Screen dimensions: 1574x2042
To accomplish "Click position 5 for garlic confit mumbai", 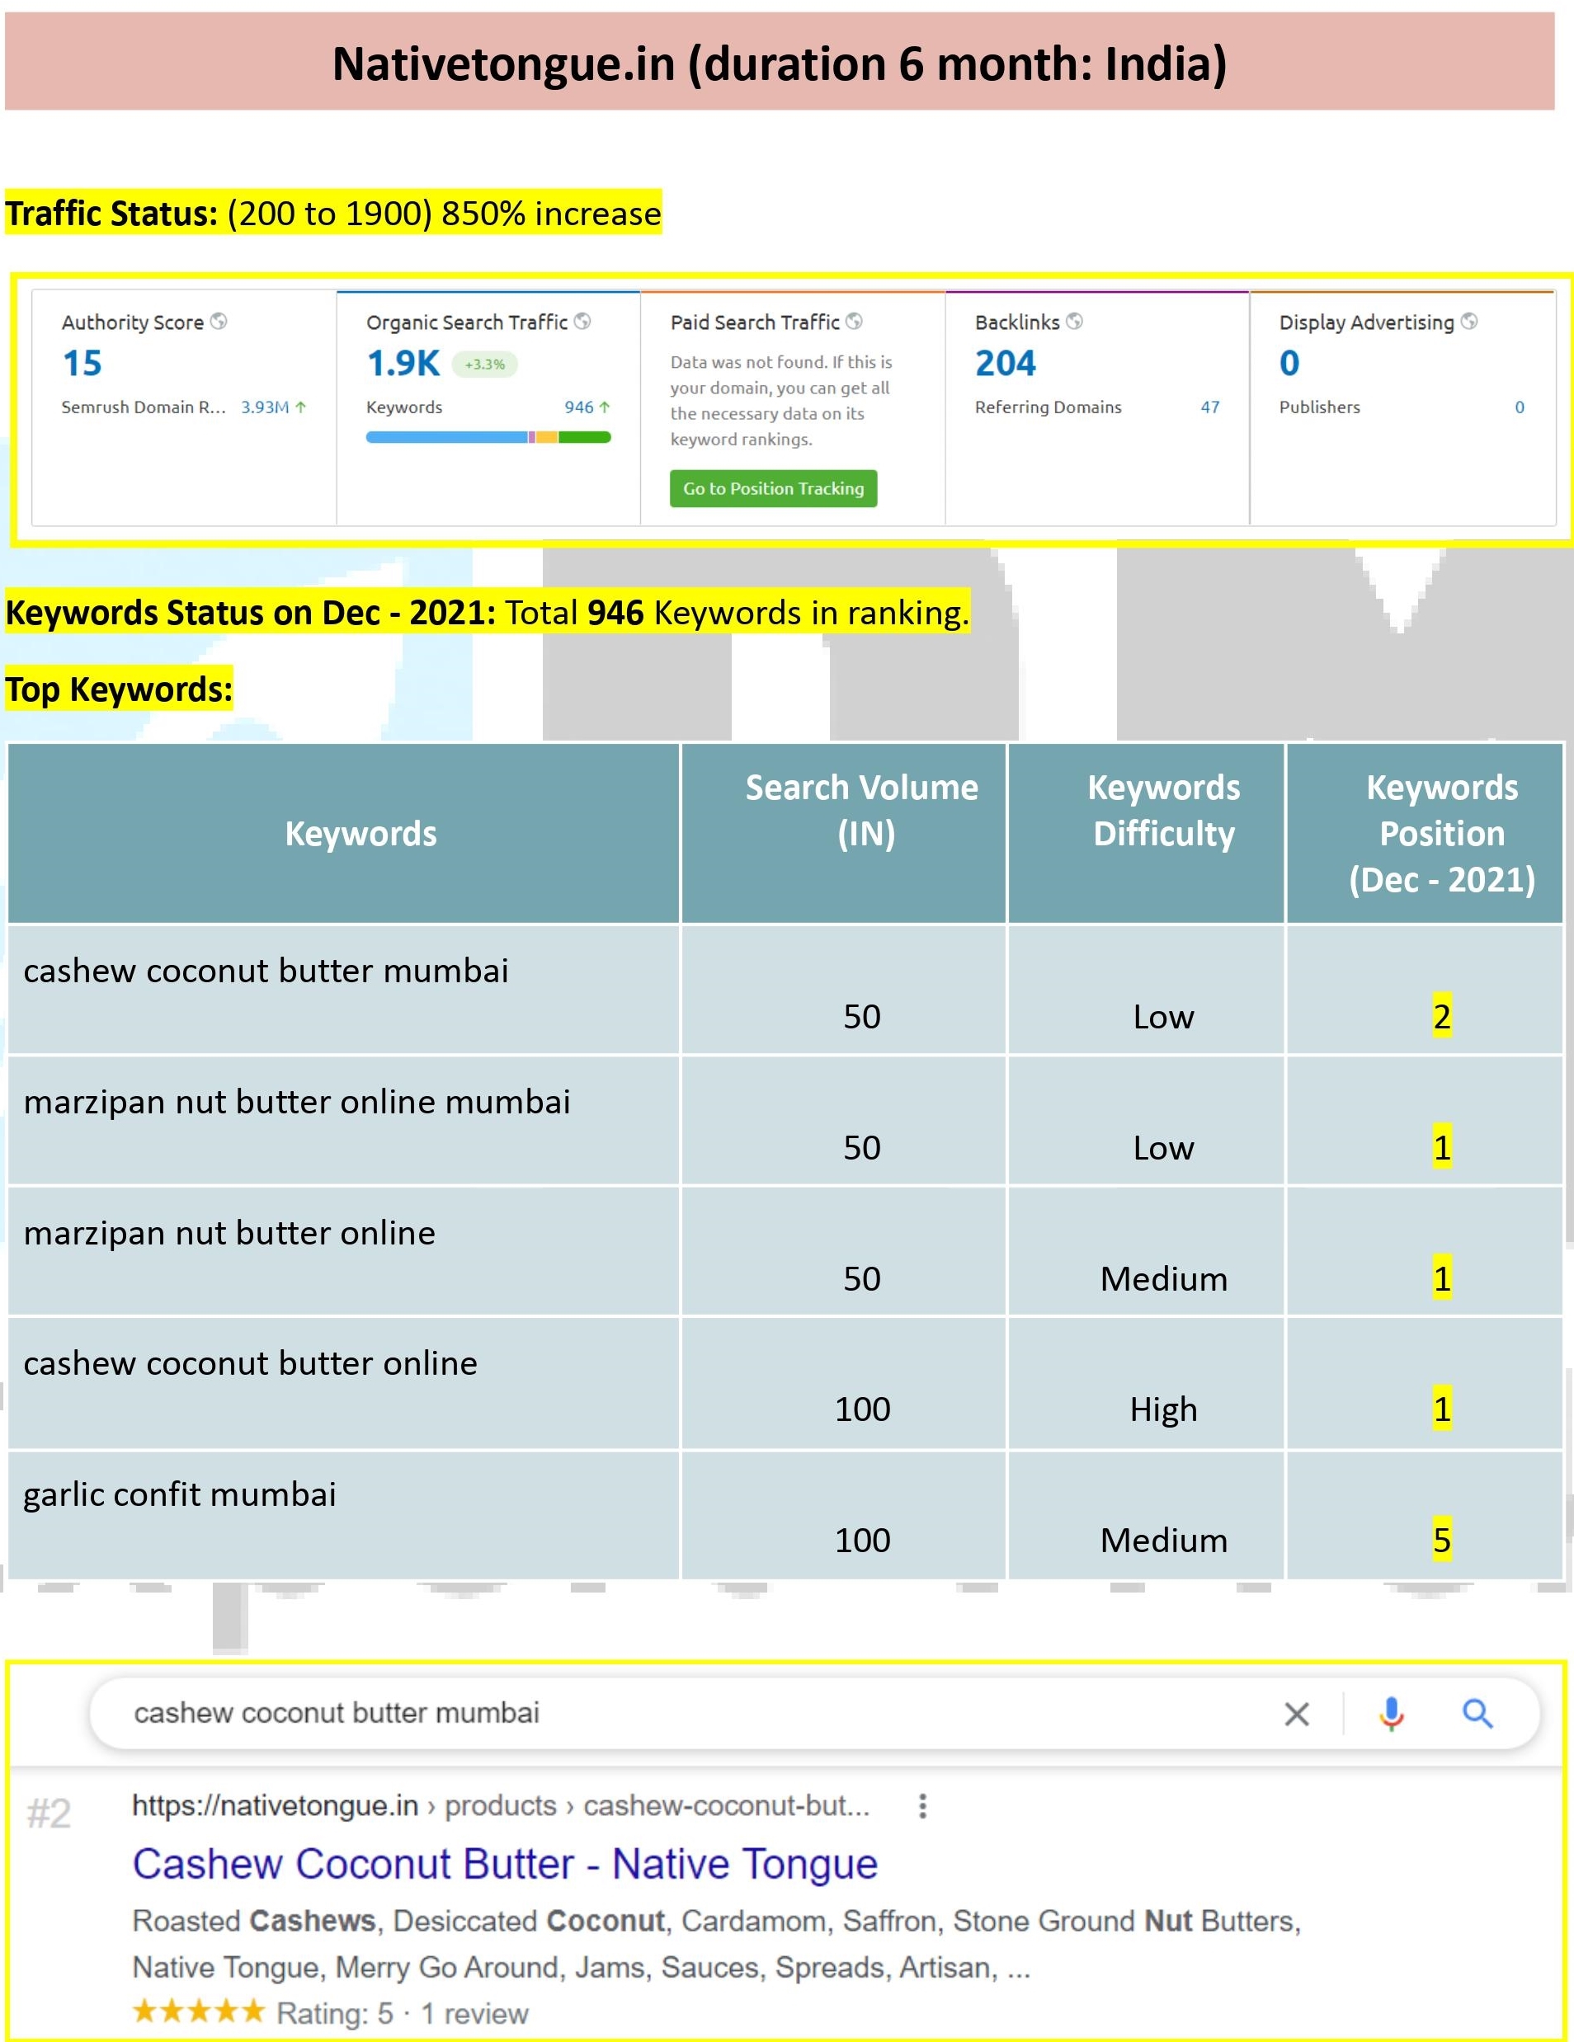I will (x=1442, y=1540).
